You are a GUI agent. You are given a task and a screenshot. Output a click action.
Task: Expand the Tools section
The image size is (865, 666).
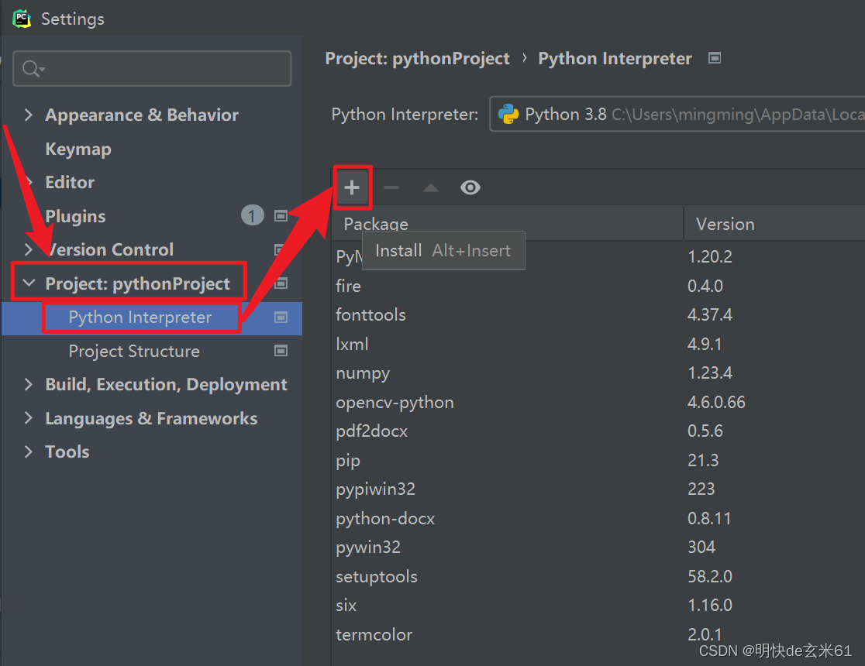(29, 451)
